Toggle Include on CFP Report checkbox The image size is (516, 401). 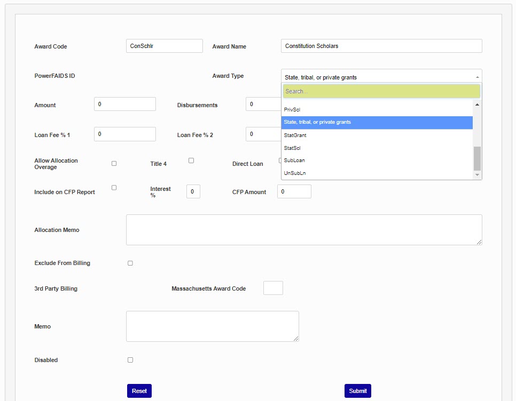114,188
